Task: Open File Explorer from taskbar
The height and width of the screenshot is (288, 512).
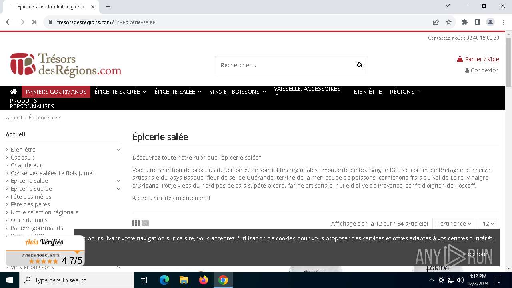Action: point(184,280)
